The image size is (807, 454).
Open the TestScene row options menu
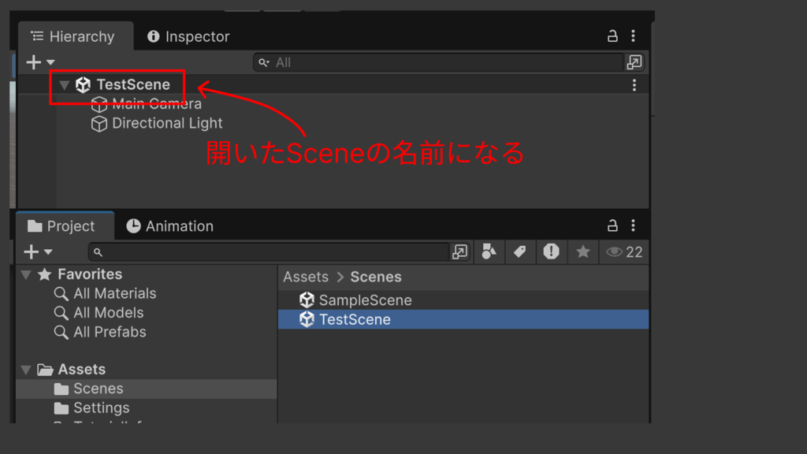click(634, 85)
